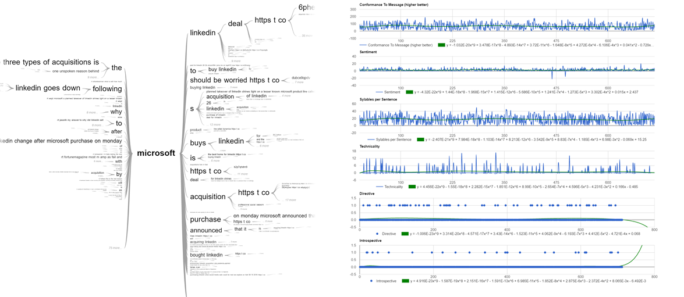
Task: Click the phrase "should be worried https t co"
Action: click(x=234, y=81)
